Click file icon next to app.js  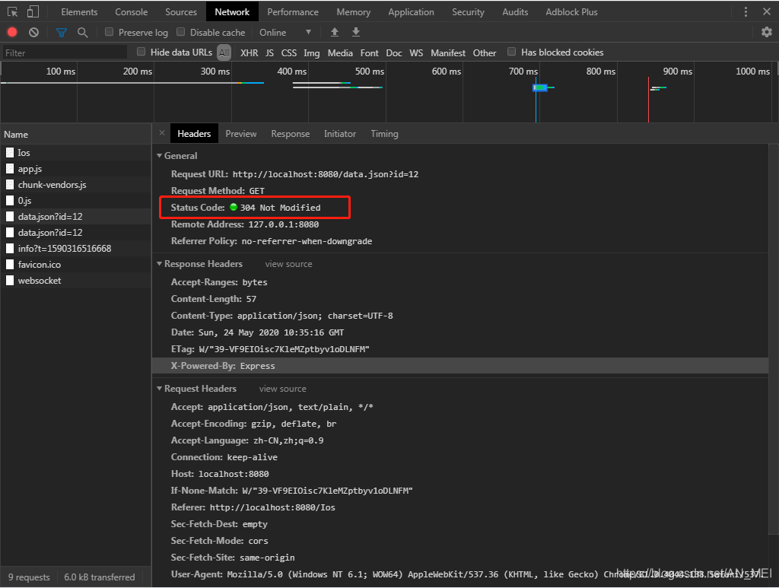pos(10,168)
